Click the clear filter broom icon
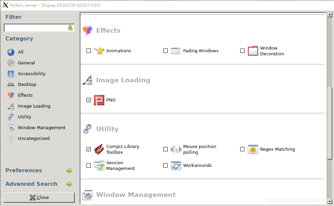334x206 pixels. tap(70, 28)
